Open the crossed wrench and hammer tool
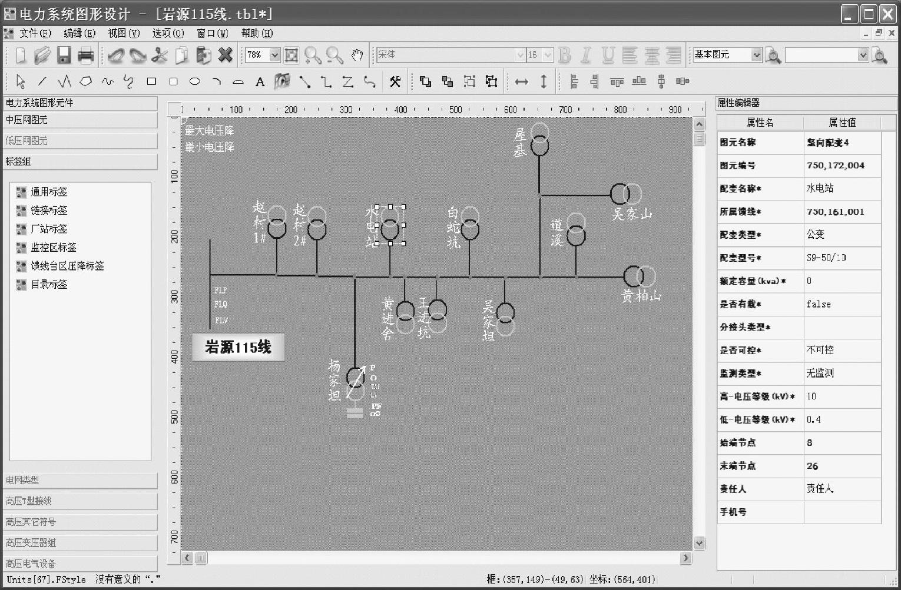 395,81
